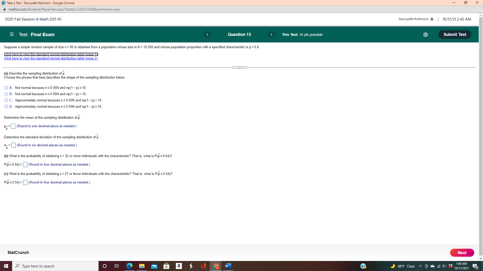Click the next question arrow
Image resolution: width=483 pixels, height=271 pixels.
[272, 34]
